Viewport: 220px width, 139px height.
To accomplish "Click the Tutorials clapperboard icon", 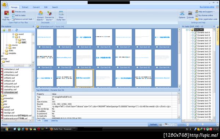I will [190, 13].
